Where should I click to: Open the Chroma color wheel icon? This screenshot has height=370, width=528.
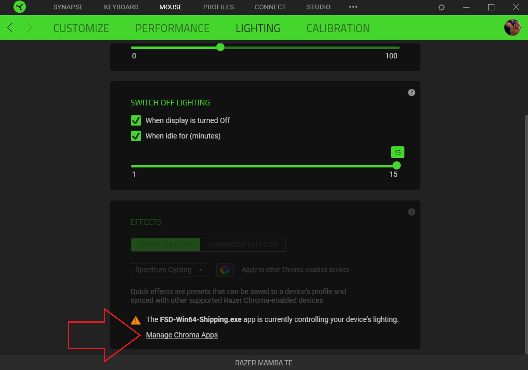point(225,270)
